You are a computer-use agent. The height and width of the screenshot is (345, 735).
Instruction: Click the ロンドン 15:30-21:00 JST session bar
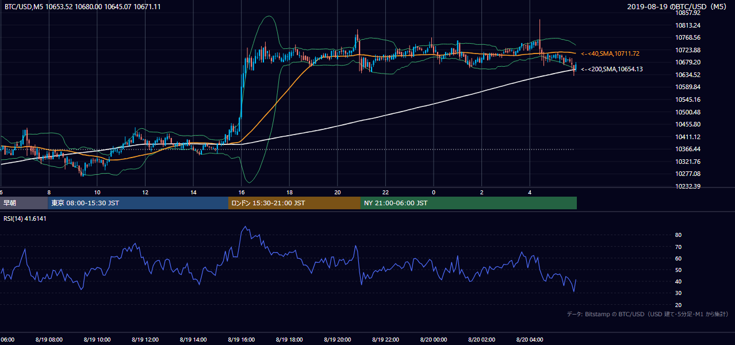294,203
